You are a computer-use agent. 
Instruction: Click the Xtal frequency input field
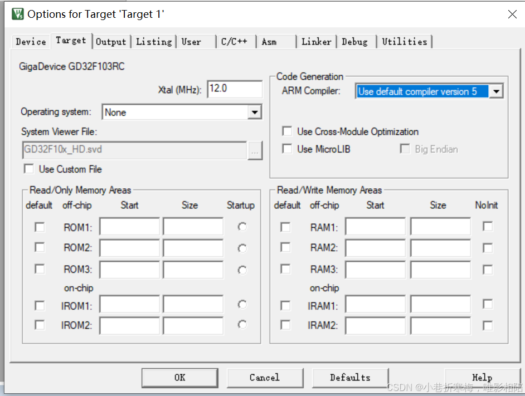pyautogui.click(x=234, y=89)
